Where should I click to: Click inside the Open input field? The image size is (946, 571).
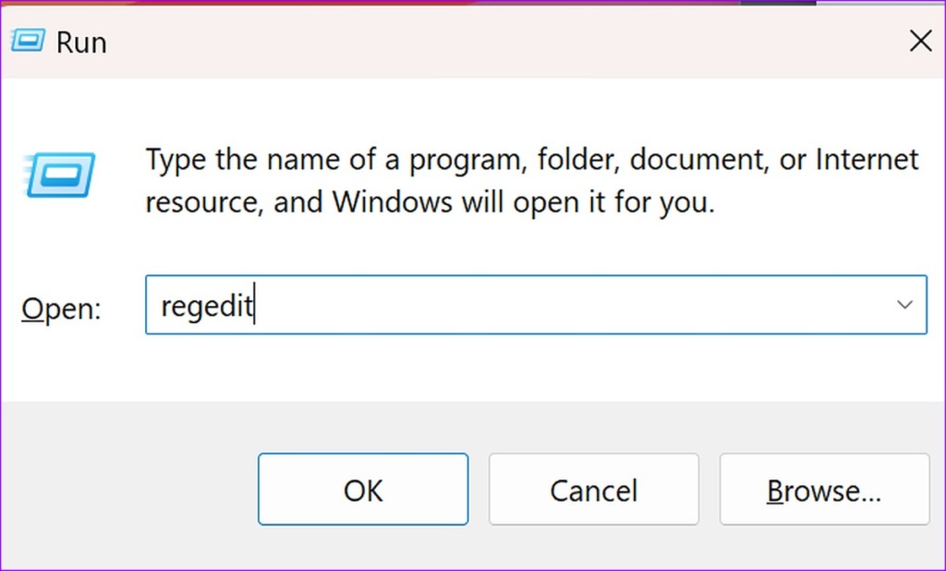coord(462,305)
